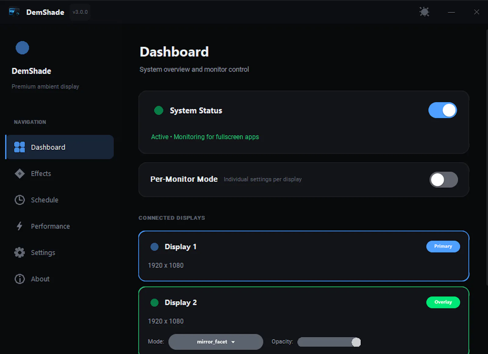
Task: Click the 'Premium ambient display' tagline
Action: point(45,87)
